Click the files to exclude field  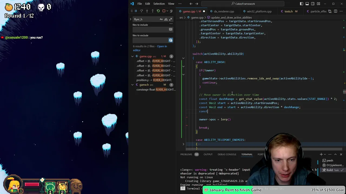tap(150, 40)
